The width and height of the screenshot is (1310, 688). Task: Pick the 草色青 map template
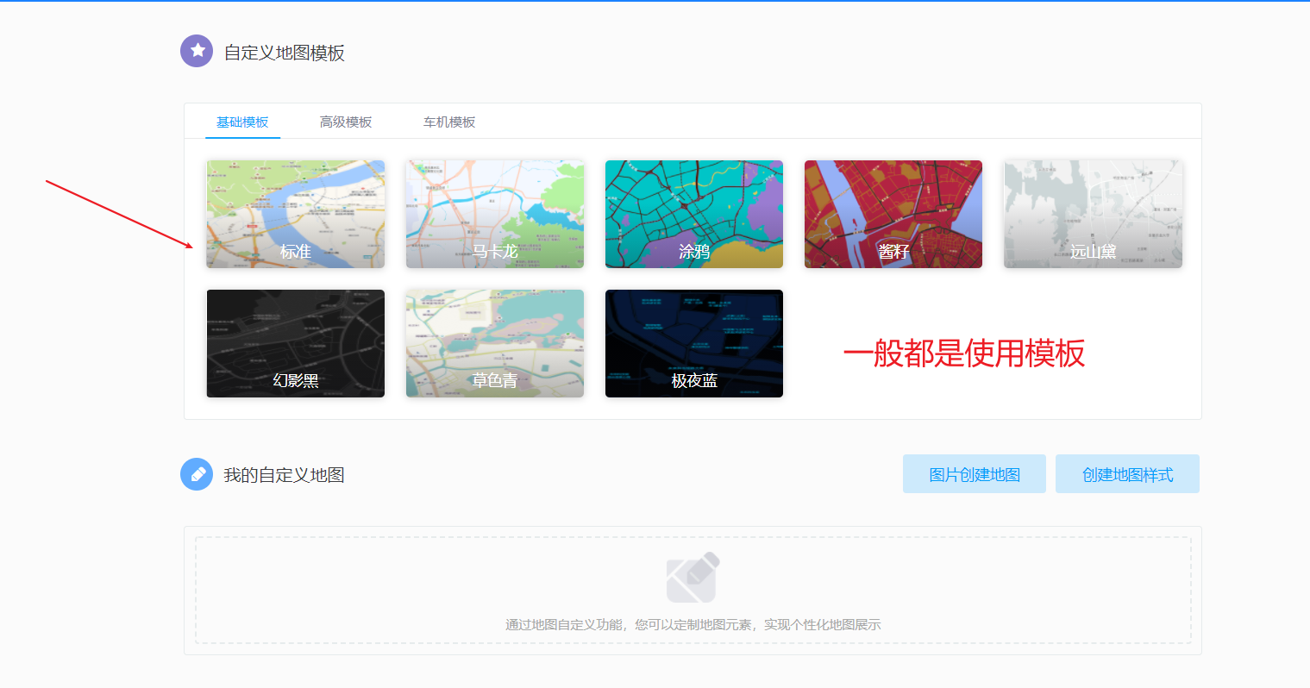tap(495, 343)
